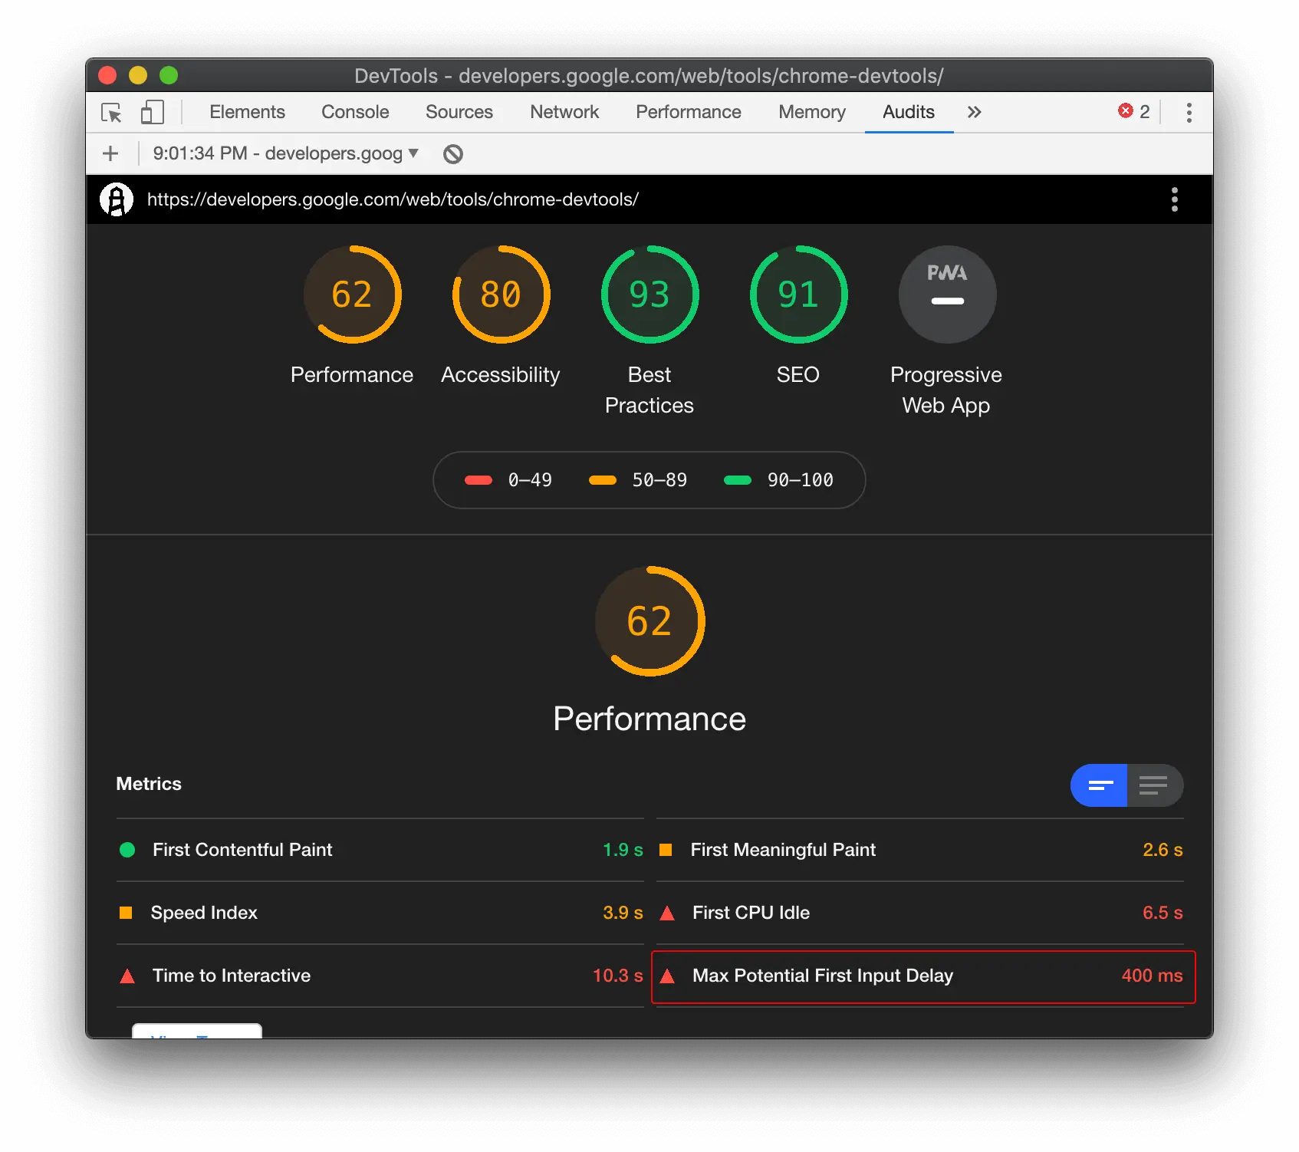1299x1152 pixels.
Task: Select the Performance tab
Action: coord(689,112)
